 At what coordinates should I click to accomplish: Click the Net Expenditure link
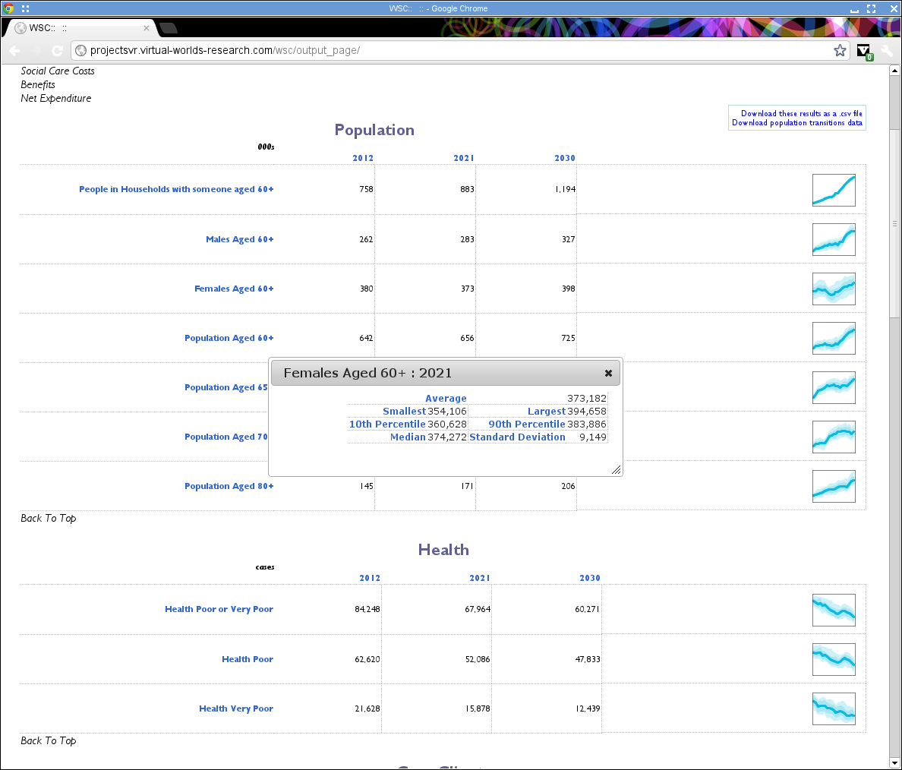tap(55, 98)
